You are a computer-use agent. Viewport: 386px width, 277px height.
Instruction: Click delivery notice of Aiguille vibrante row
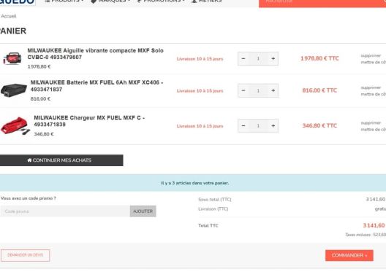pos(200,59)
